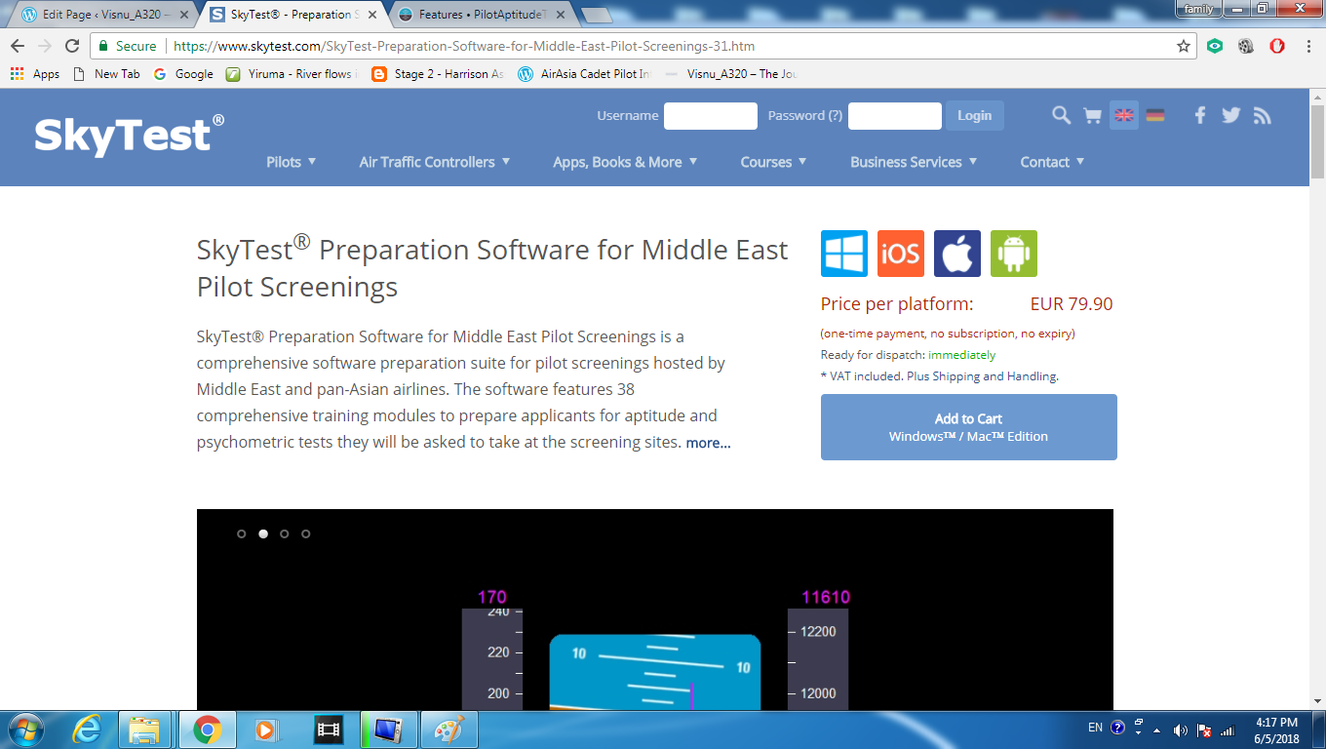The height and width of the screenshot is (749, 1326).
Task: Select the SkyTest Preparation tab
Action: pos(291,15)
